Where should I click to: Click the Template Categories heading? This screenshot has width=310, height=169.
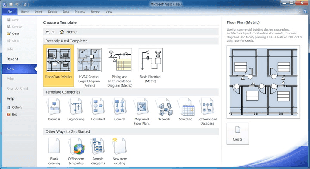[63, 92]
